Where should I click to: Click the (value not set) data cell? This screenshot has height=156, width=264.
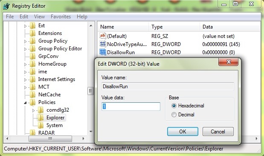tap(218, 36)
